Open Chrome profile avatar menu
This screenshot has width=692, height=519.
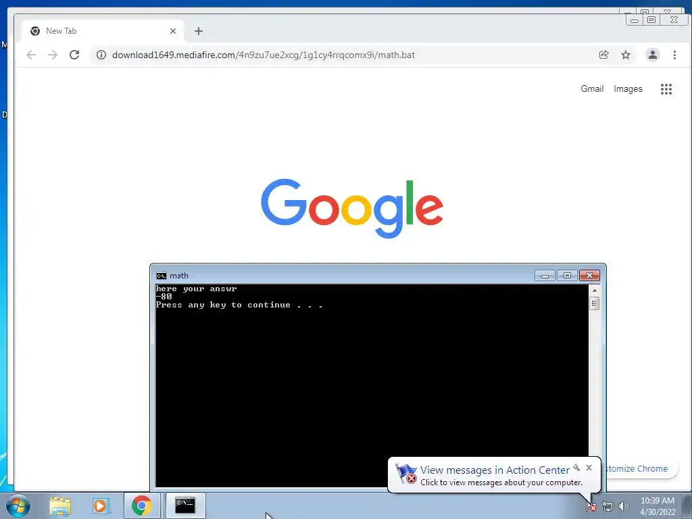point(653,55)
